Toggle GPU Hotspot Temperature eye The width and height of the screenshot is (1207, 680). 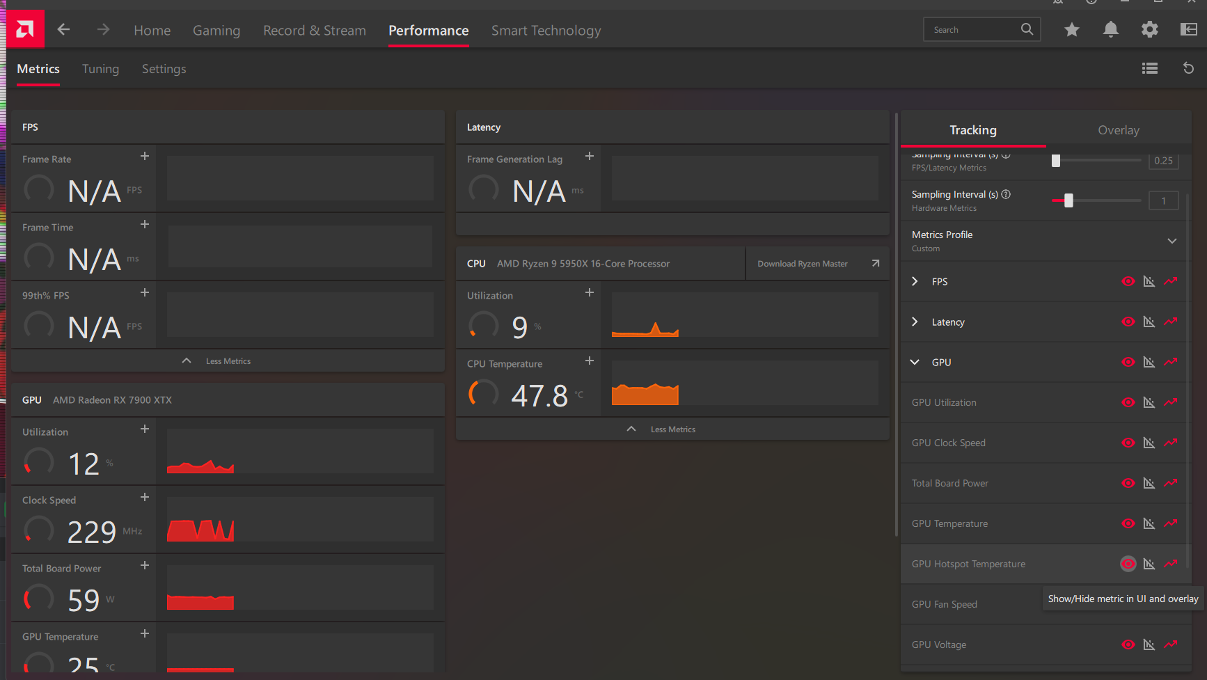(x=1128, y=564)
